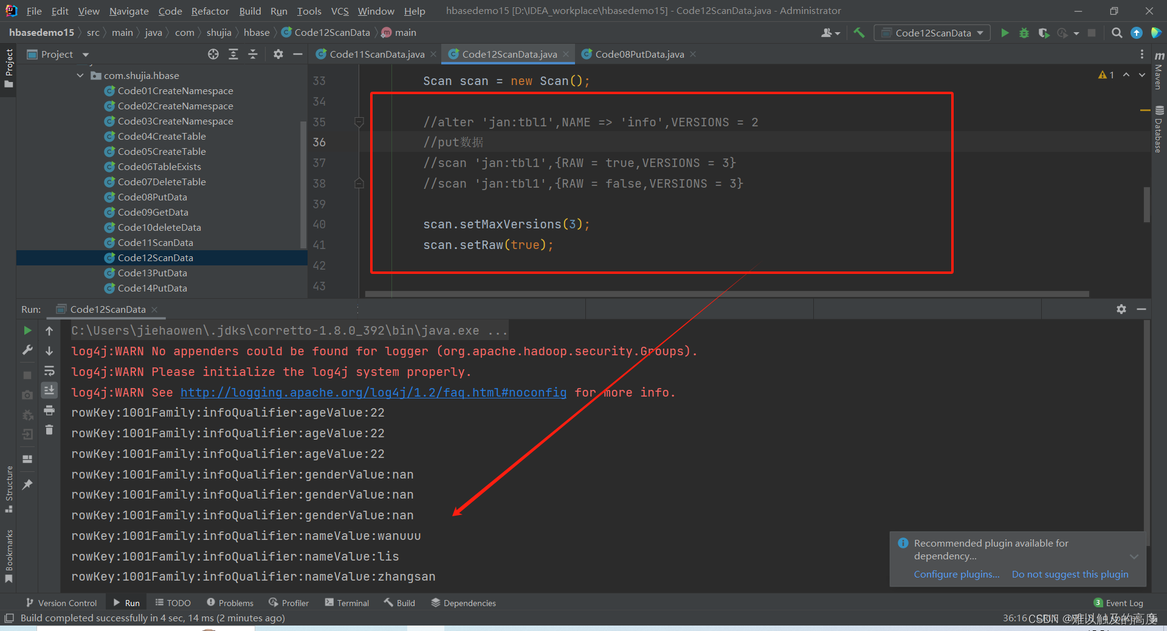The height and width of the screenshot is (631, 1167).
Task: Toggle soft-wrap in Run console
Action: pos(49,371)
